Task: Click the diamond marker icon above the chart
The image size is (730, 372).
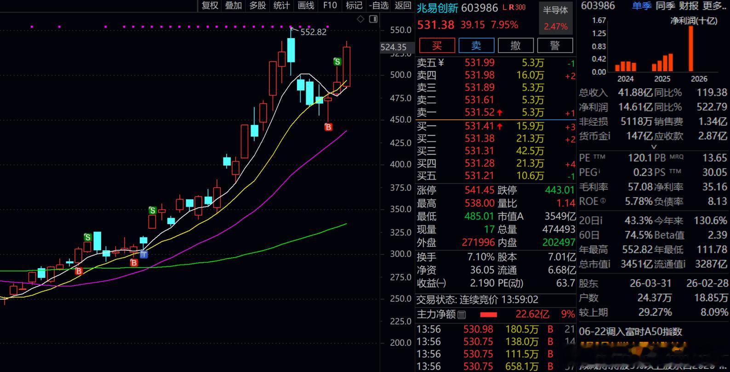Action: tap(361, 19)
